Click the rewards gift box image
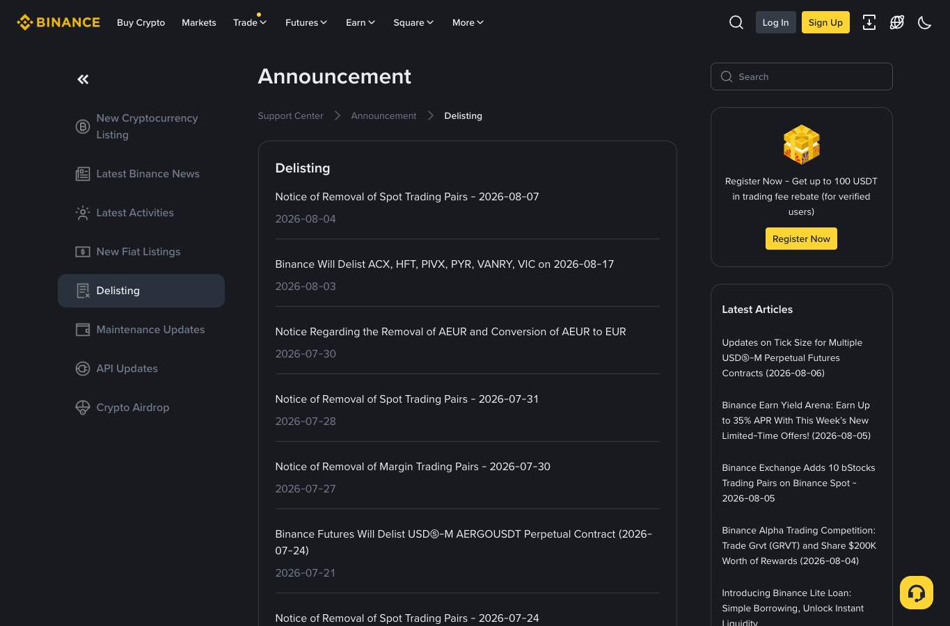This screenshot has width=950, height=626. (802, 145)
